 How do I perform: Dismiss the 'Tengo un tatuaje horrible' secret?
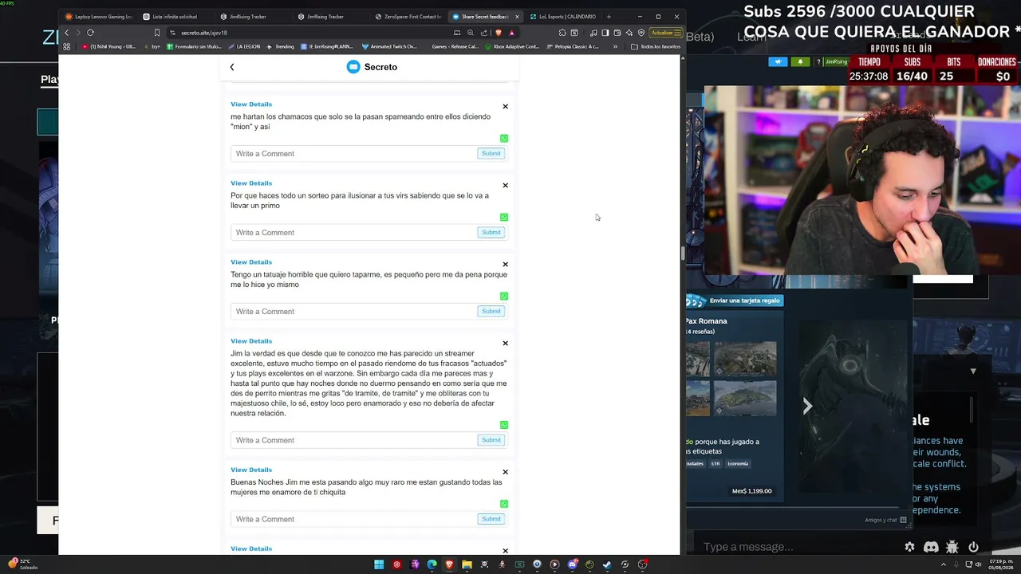point(505,264)
